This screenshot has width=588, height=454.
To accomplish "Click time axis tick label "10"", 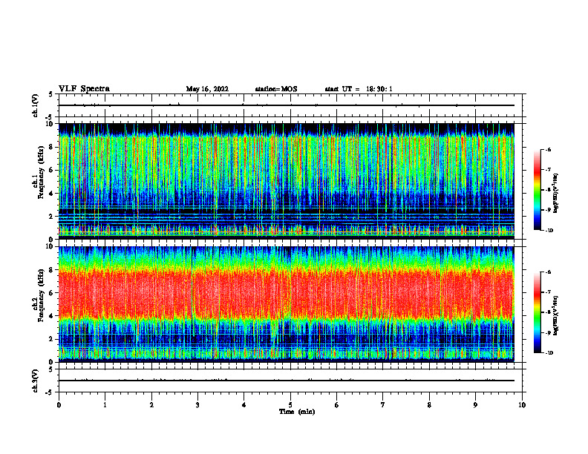I will click(x=522, y=405).
